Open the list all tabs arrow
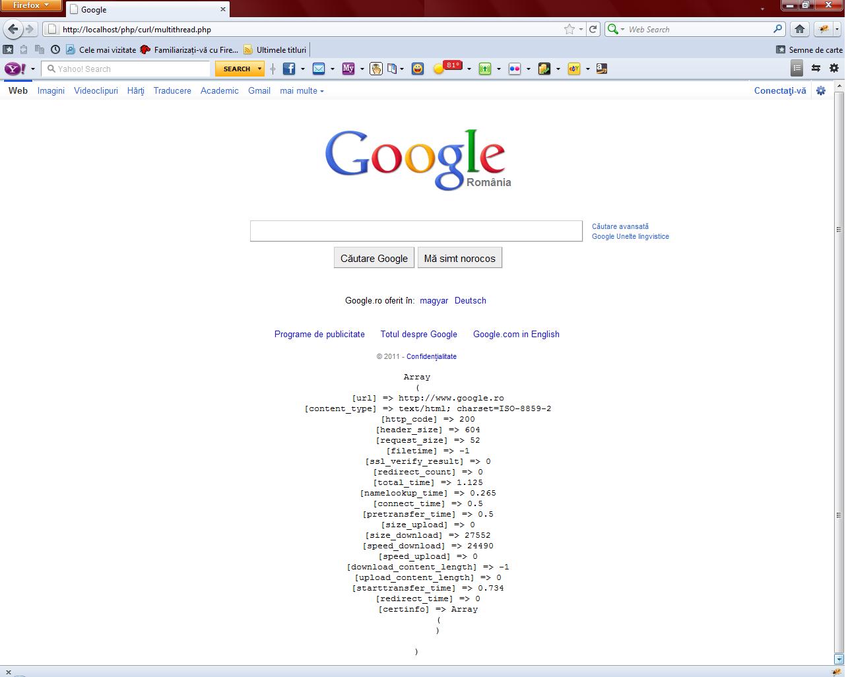 click(x=762, y=9)
